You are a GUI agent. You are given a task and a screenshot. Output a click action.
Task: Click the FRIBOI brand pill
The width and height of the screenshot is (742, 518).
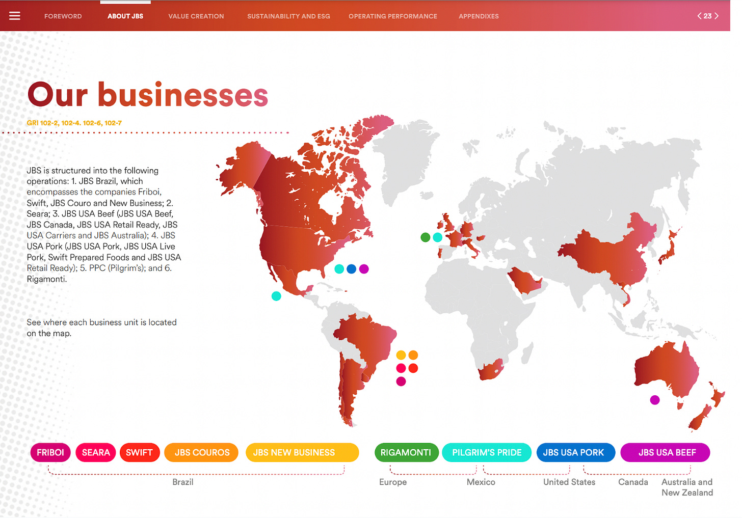pyautogui.click(x=50, y=452)
